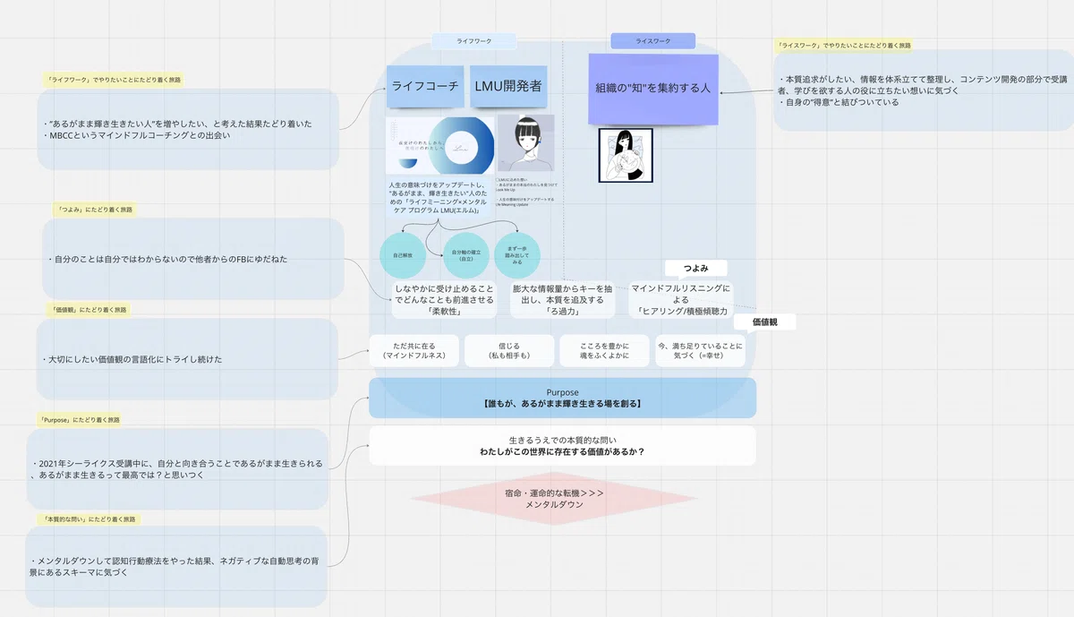Select yellow tag 「Purpose」にたどり着く旅路
This screenshot has width=1074, height=617.
pos(81,419)
